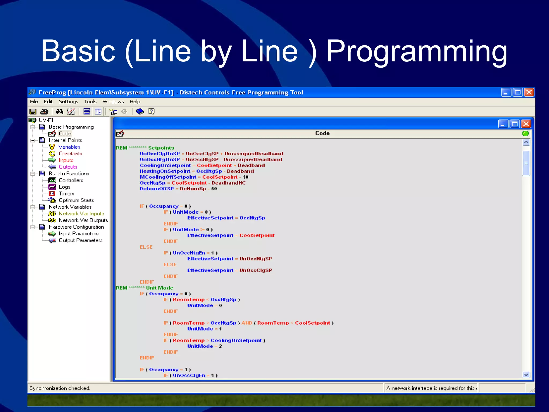Click the new window sparkle icon
The height and width of the screenshot is (412, 549).
(x=113, y=112)
